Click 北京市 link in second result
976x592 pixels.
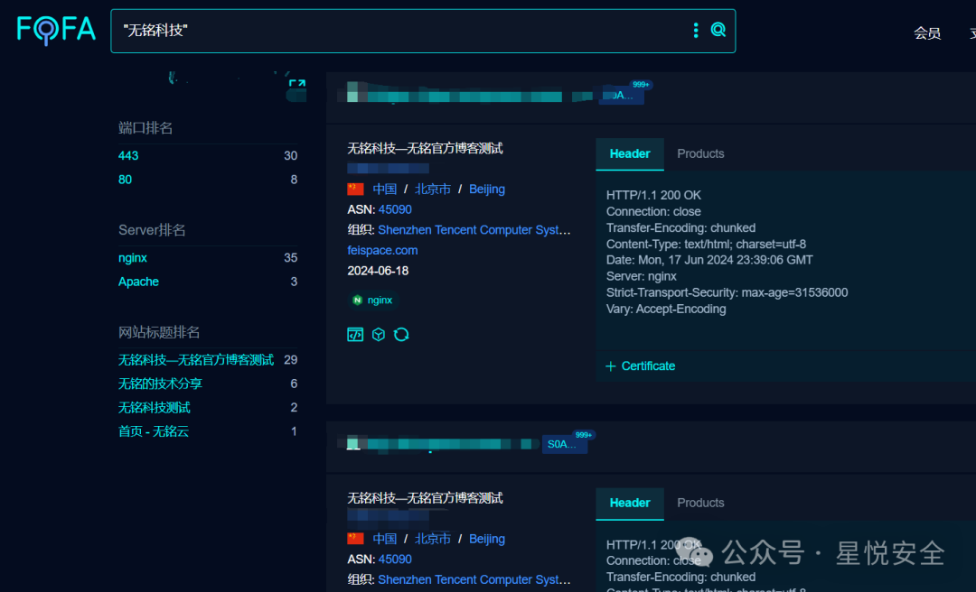(x=433, y=539)
